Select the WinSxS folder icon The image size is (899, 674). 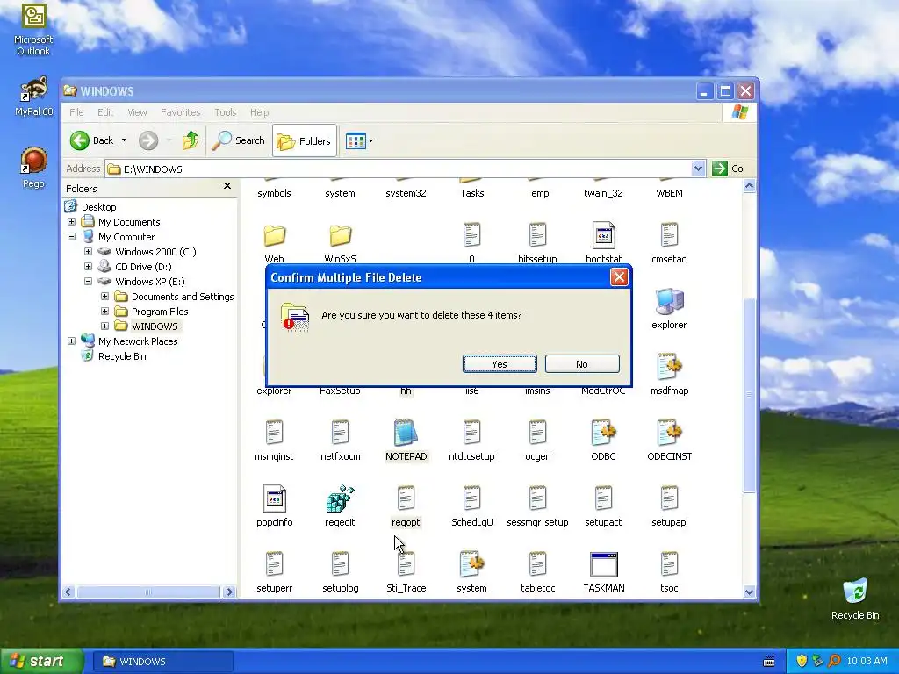pyautogui.click(x=340, y=235)
